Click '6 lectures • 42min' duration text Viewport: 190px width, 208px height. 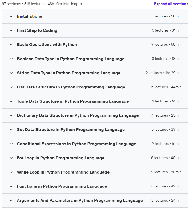[167, 186]
